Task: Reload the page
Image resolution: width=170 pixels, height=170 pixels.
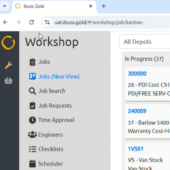Action: tap(32, 22)
